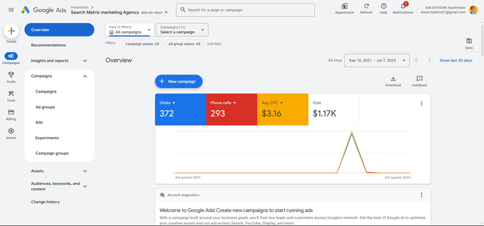
Task: Click the HashmiDev breadcrumb link
Action: (80, 7)
